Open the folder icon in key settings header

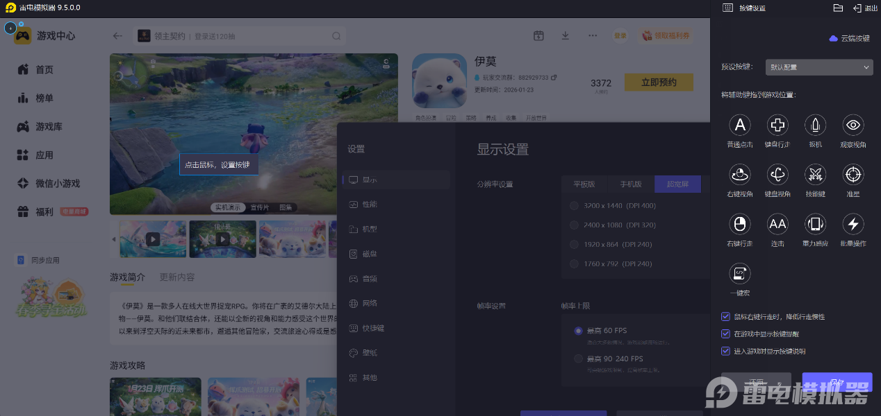[838, 8]
